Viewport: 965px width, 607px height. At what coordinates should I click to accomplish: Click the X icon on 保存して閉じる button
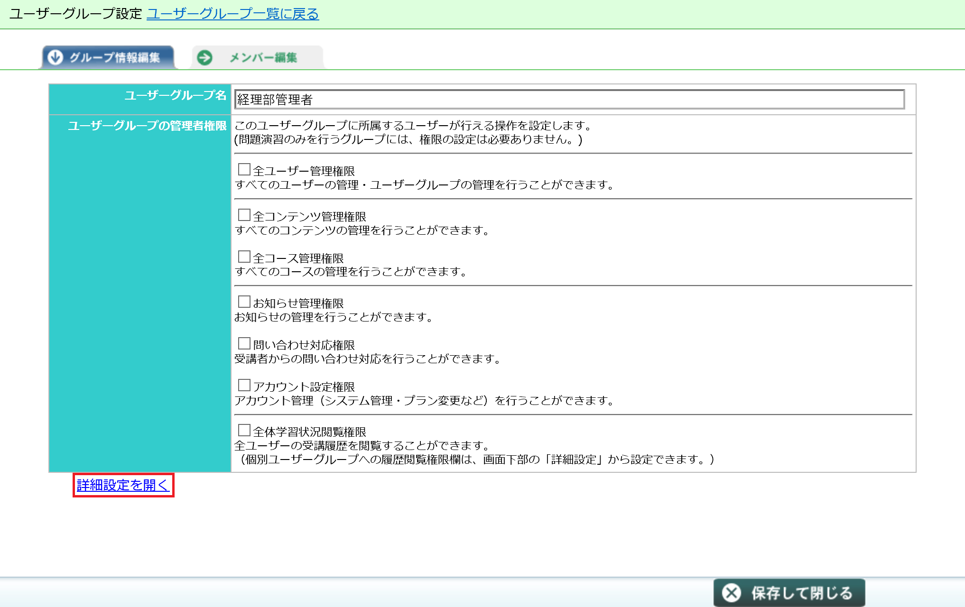tap(731, 593)
